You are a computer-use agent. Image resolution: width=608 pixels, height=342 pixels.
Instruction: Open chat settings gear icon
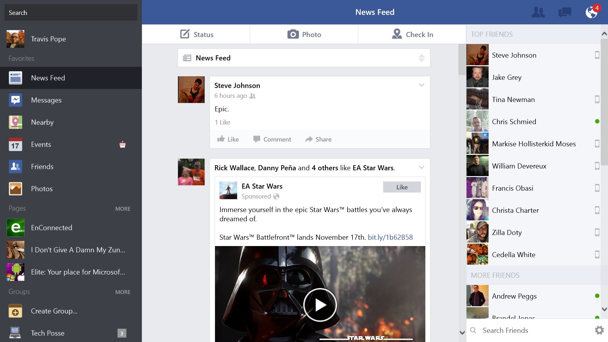coord(599,330)
